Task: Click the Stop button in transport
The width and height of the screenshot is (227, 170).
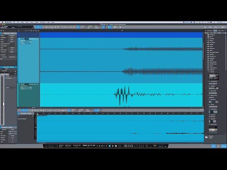Action: point(110,146)
